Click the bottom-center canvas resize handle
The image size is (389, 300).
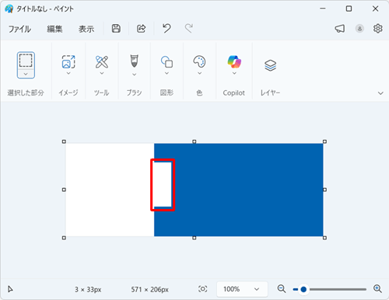pyautogui.click(x=194, y=238)
